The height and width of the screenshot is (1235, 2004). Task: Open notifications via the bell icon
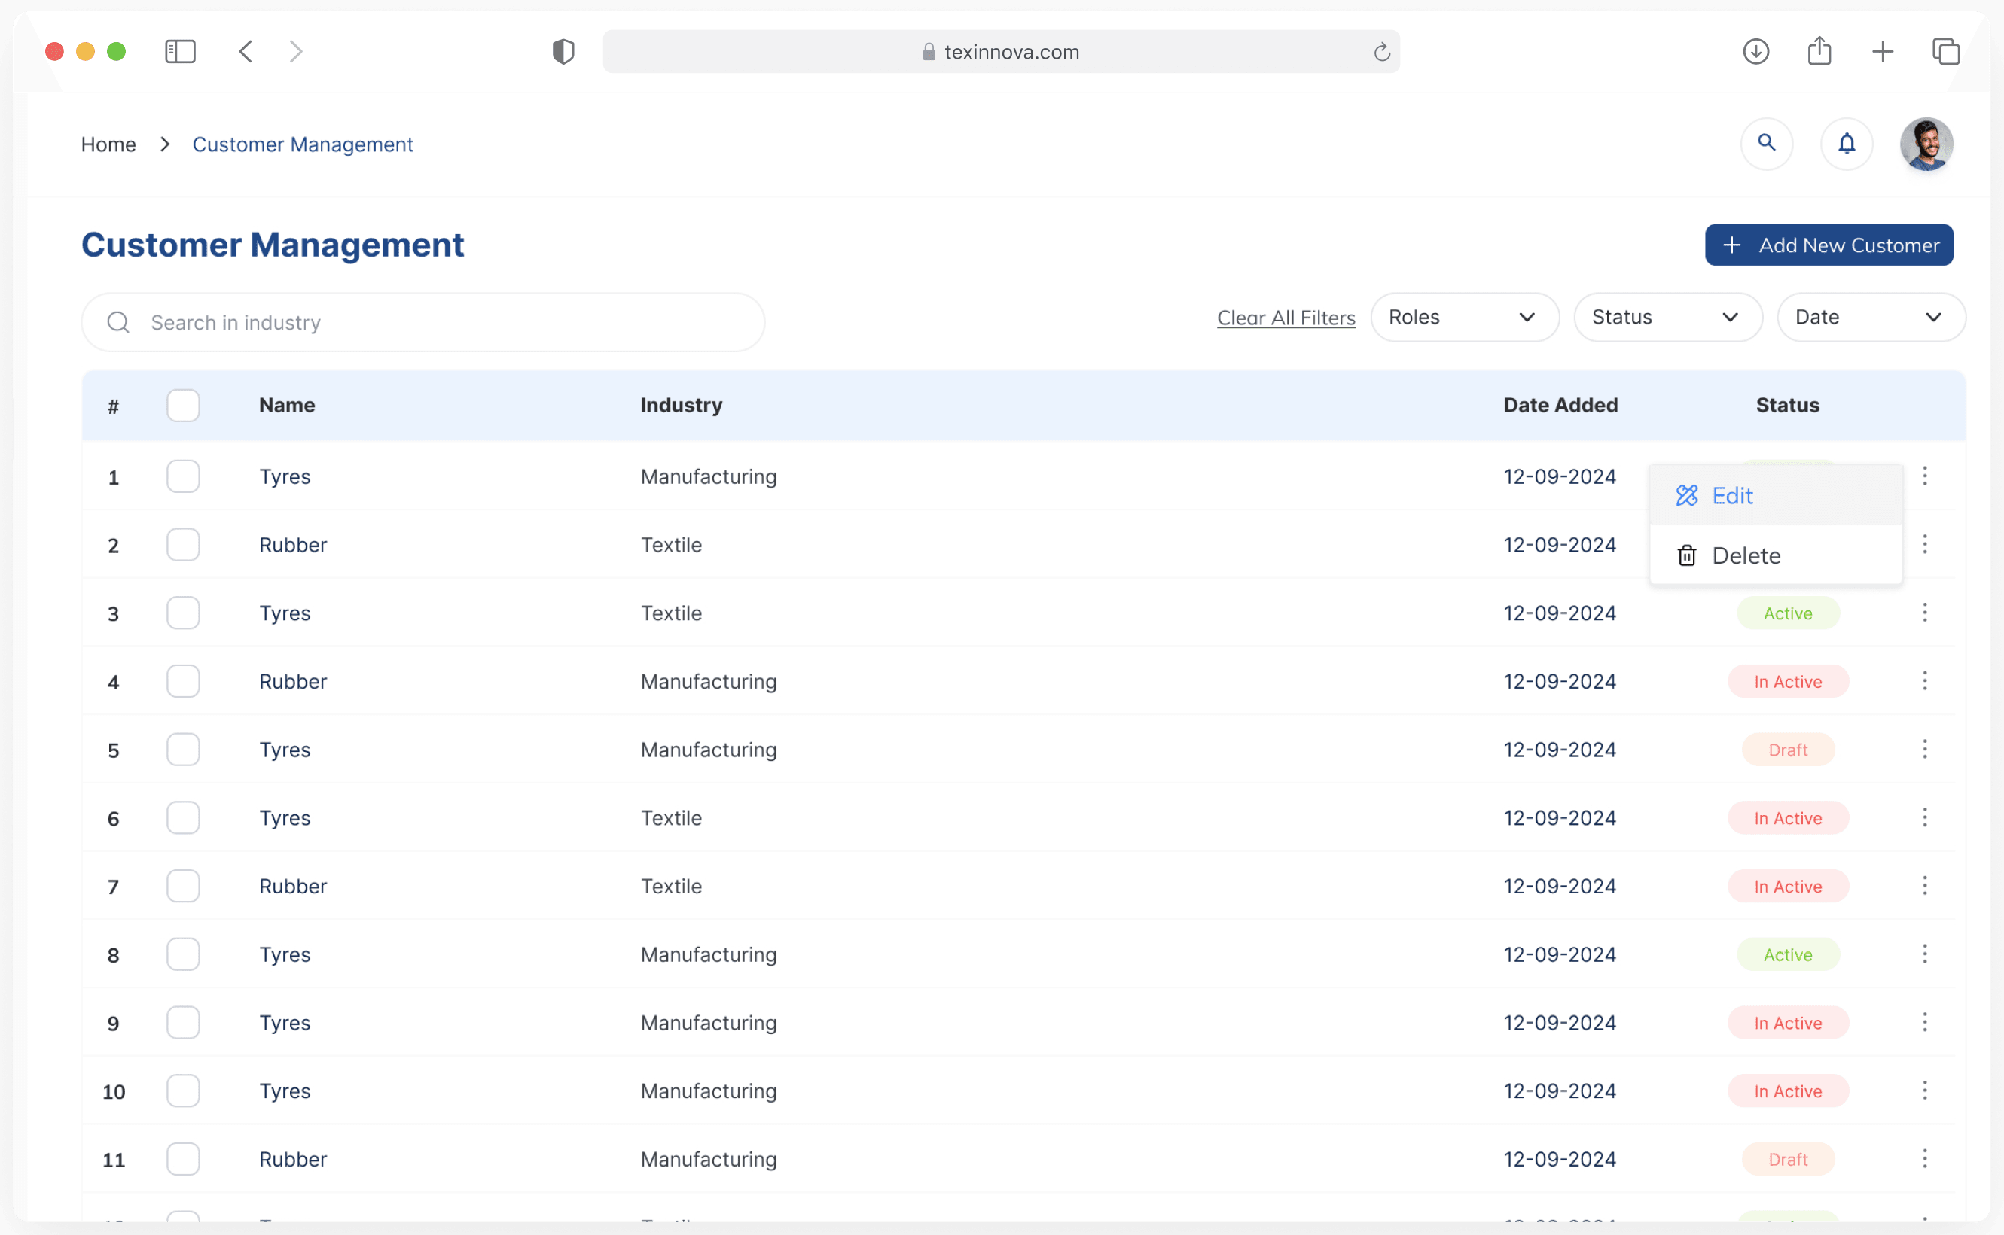(1847, 144)
